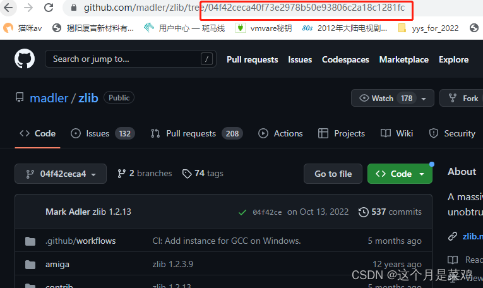Go back using the browser back arrow
This screenshot has width=483, height=288.
click(8, 8)
